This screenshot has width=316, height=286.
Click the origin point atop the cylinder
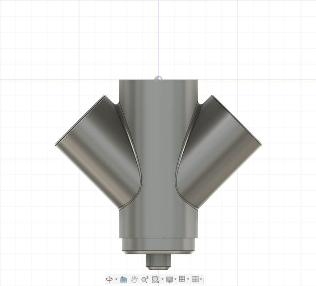pos(158,78)
